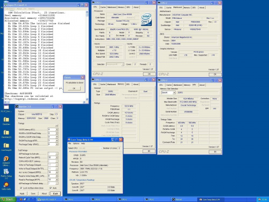The width and height of the screenshot is (269, 202).
Task: Select Mainboard tab in CPU-Z Memory window
Action: coord(111,84)
